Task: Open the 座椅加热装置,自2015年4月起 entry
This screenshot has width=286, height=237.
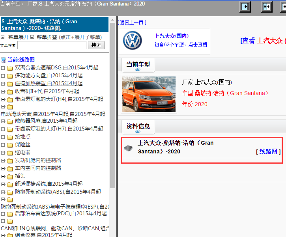Action: point(49,83)
